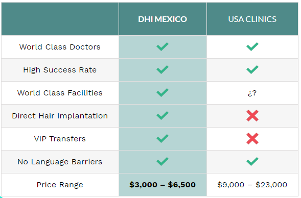Click the $3,000 – $6,500 price text
Viewport: 301px width, 198px height.
point(163,185)
